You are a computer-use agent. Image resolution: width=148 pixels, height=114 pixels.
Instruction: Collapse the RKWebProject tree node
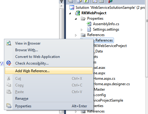[x=70, y=13]
